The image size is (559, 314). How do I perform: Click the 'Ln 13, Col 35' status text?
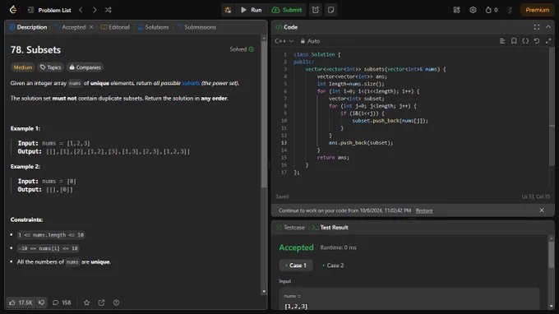pos(535,196)
